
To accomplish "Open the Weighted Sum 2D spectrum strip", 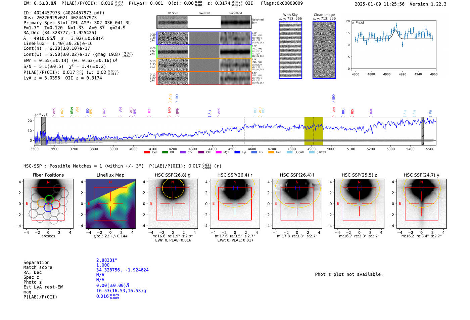I will tap(204, 22).
